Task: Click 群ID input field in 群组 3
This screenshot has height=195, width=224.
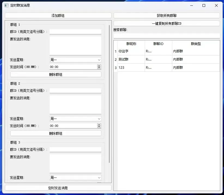Action: 75,149
